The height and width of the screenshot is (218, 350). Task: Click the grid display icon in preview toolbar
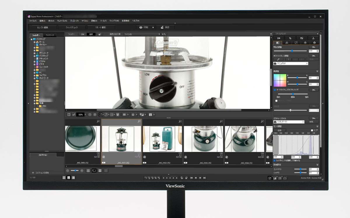(124, 115)
